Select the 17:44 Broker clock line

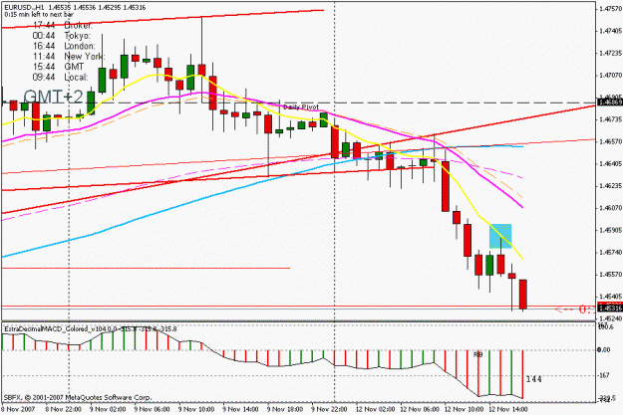(63, 26)
